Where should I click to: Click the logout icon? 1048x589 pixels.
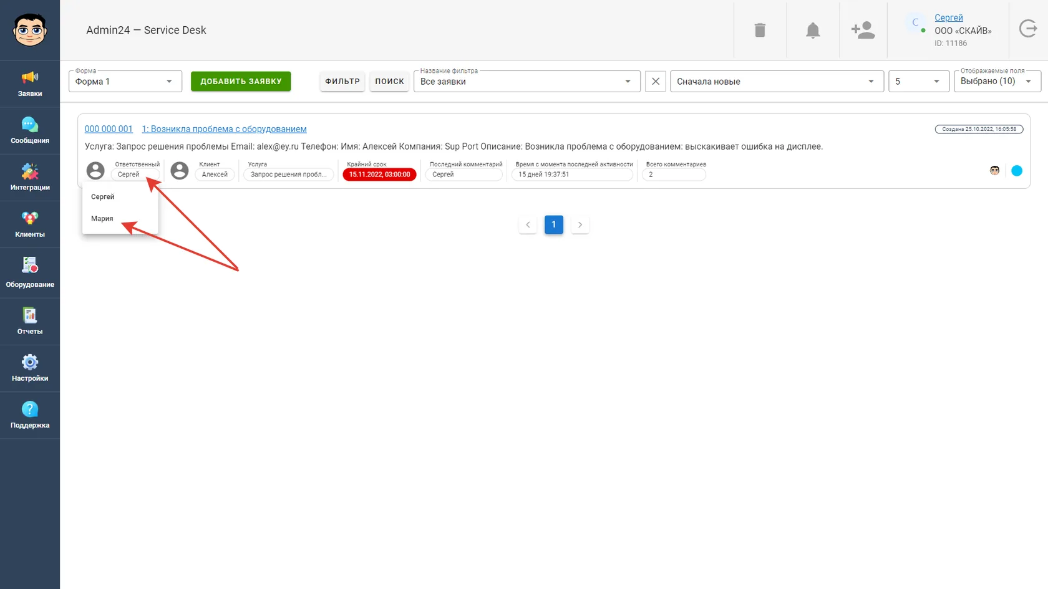[1028, 29]
